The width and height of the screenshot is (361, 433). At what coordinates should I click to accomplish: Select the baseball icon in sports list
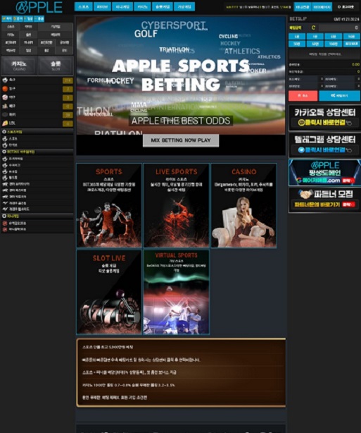5,97
